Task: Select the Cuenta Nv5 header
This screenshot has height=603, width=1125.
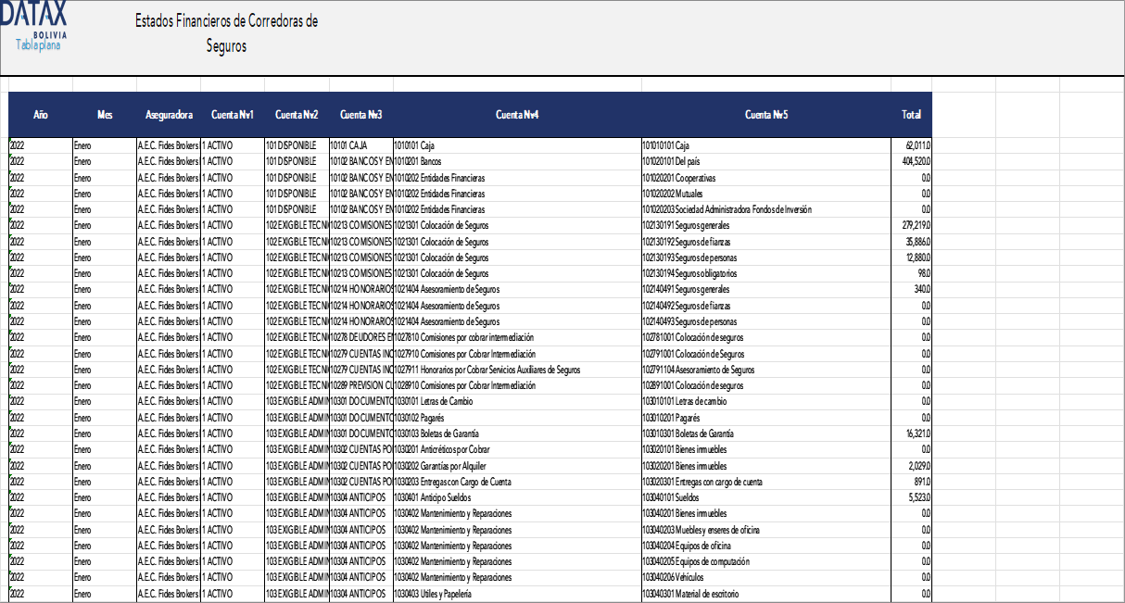Action: 766,115
